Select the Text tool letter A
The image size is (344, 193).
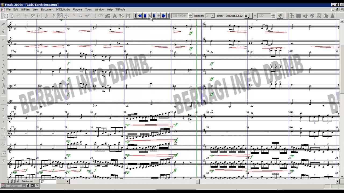(x=114, y=16)
